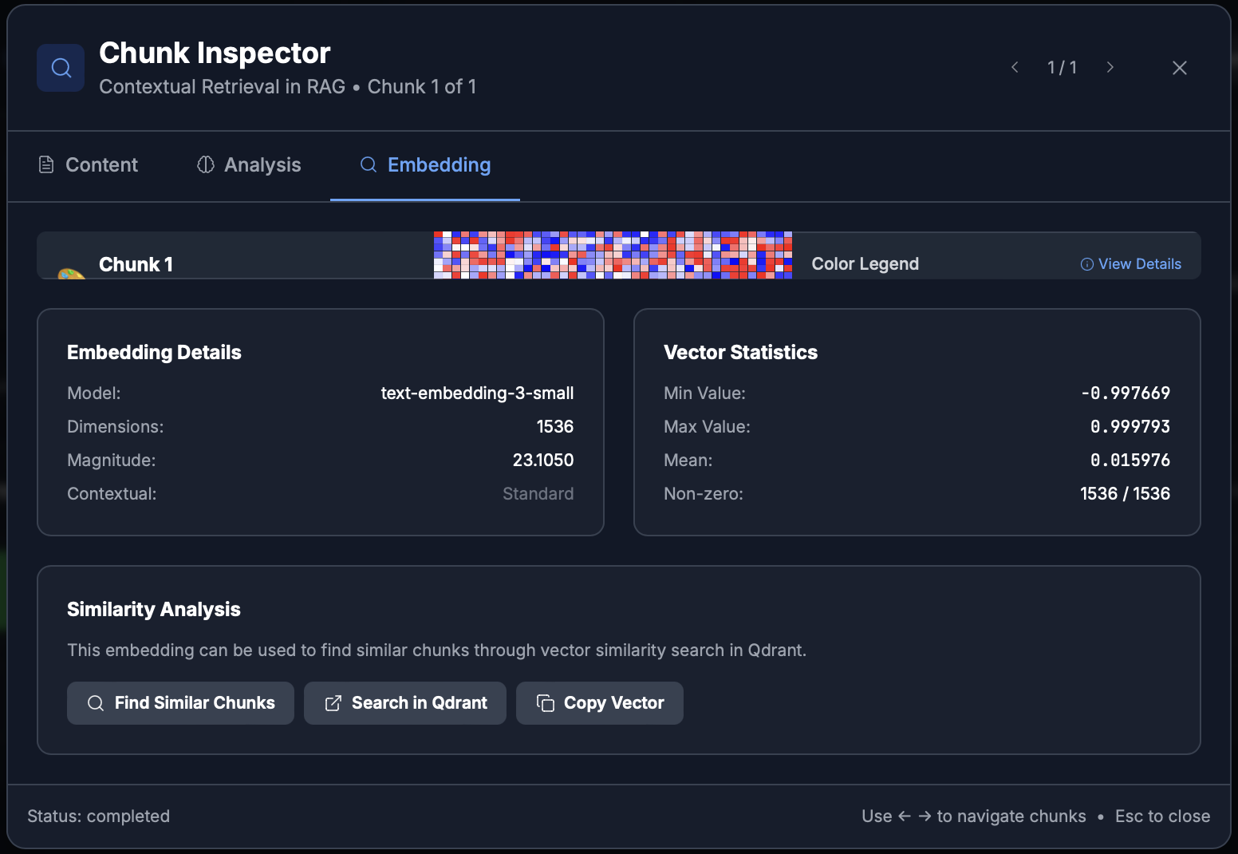The height and width of the screenshot is (854, 1238).
Task: Click Min Value -0.997669
Action: pyautogui.click(x=1126, y=393)
